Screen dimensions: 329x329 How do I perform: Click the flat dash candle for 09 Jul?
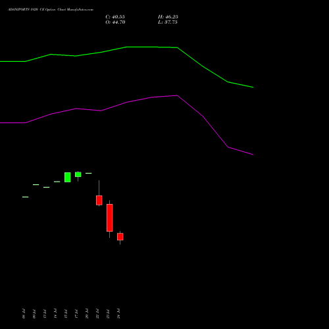pyautogui.click(x=36, y=185)
